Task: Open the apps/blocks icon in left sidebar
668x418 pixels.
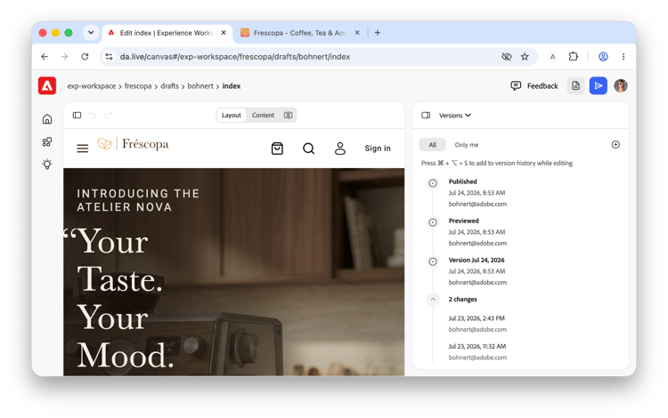Action: tap(47, 141)
